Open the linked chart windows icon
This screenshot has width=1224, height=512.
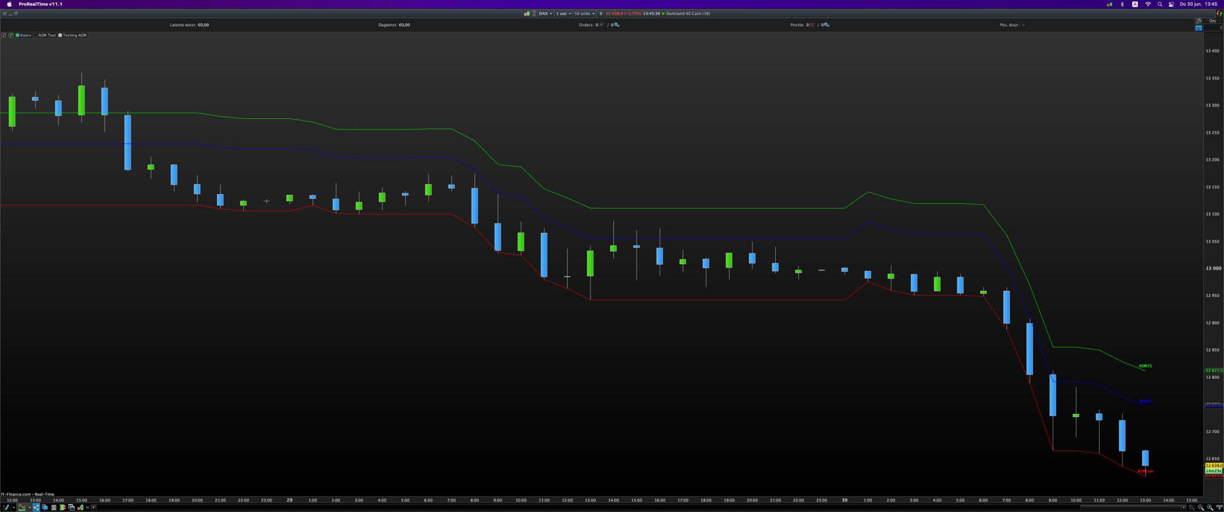(x=71, y=507)
